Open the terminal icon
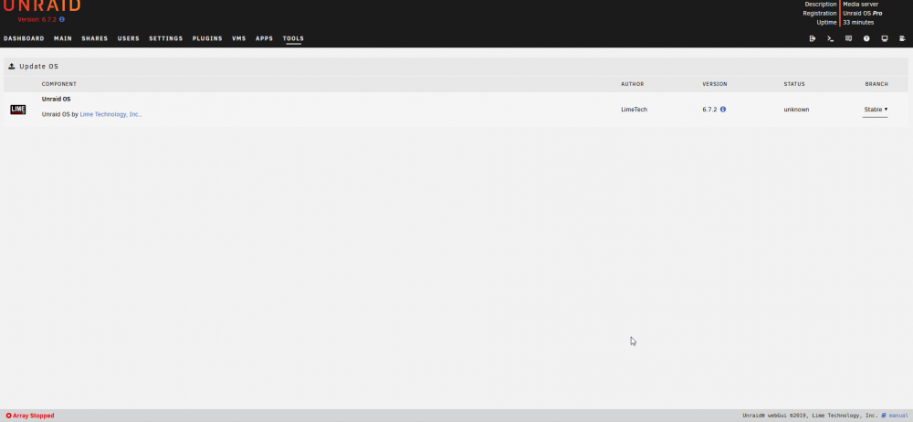The image size is (913, 422). click(x=830, y=38)
